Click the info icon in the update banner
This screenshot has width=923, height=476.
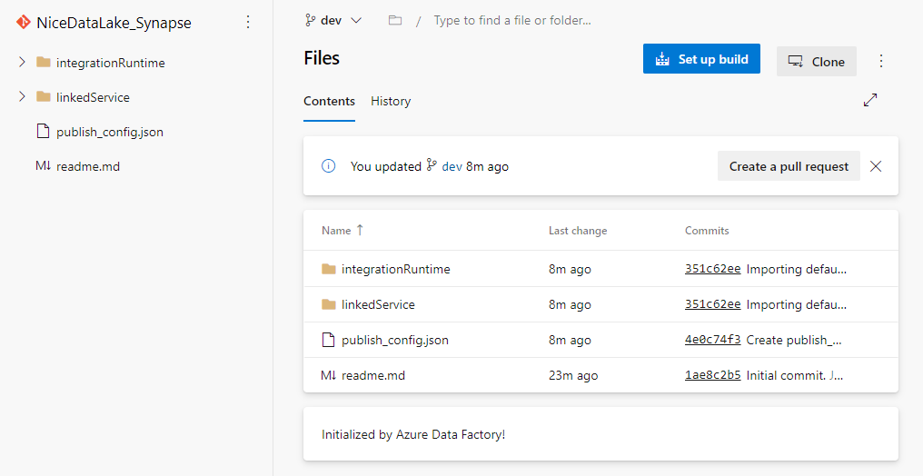tap(328, 166)
